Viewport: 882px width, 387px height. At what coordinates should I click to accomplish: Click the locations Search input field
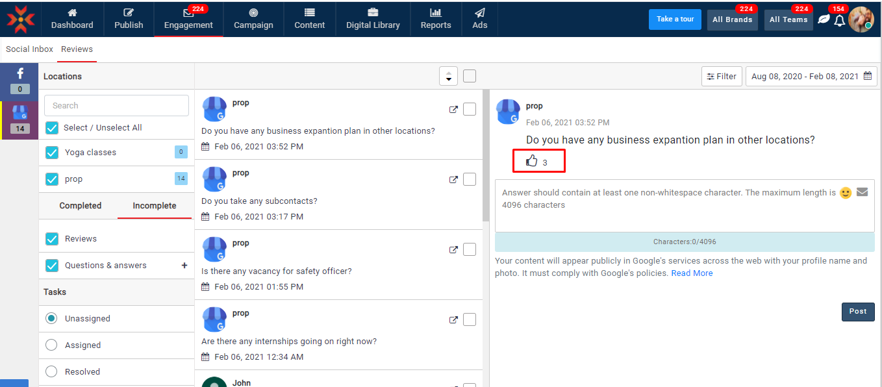(x=116, y=105)
